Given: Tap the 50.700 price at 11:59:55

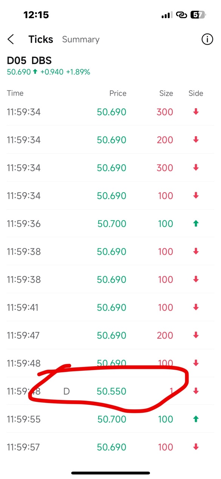Looking at the screenshot, I should click(112, 419).
